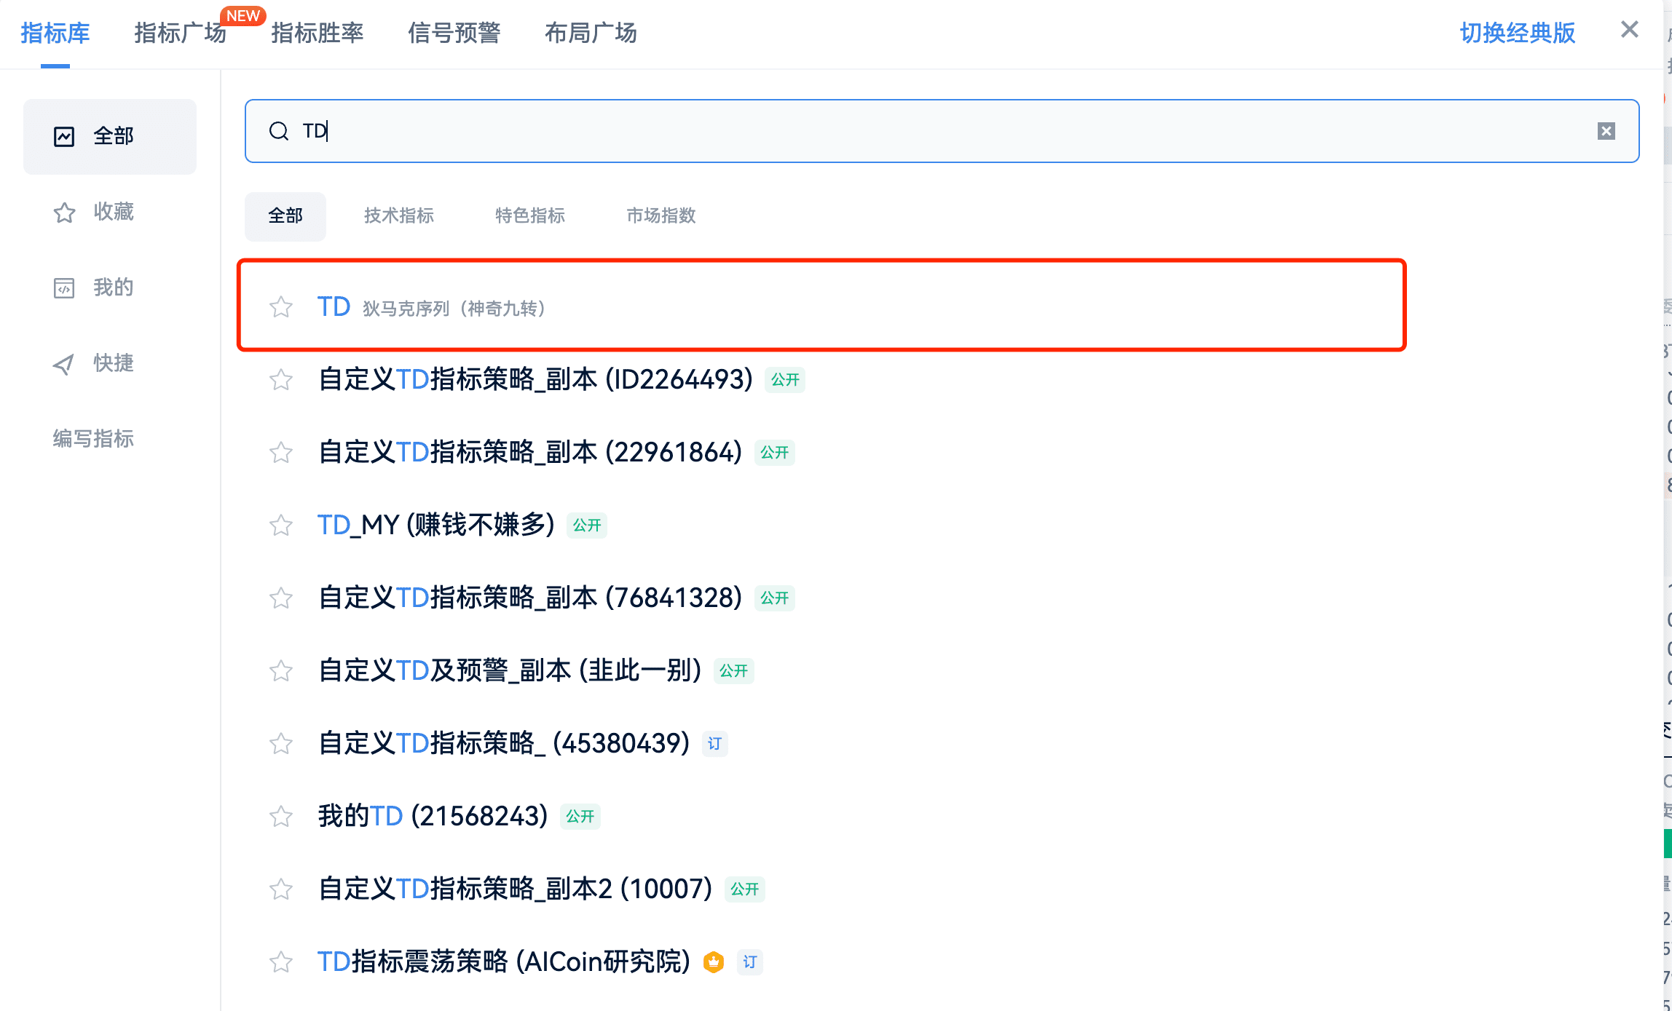This screenshot has width=1672, height=1011.
Task: Select 自定义TD指标策略_副本 (76841328) result
Action: [x=531, y=598]
